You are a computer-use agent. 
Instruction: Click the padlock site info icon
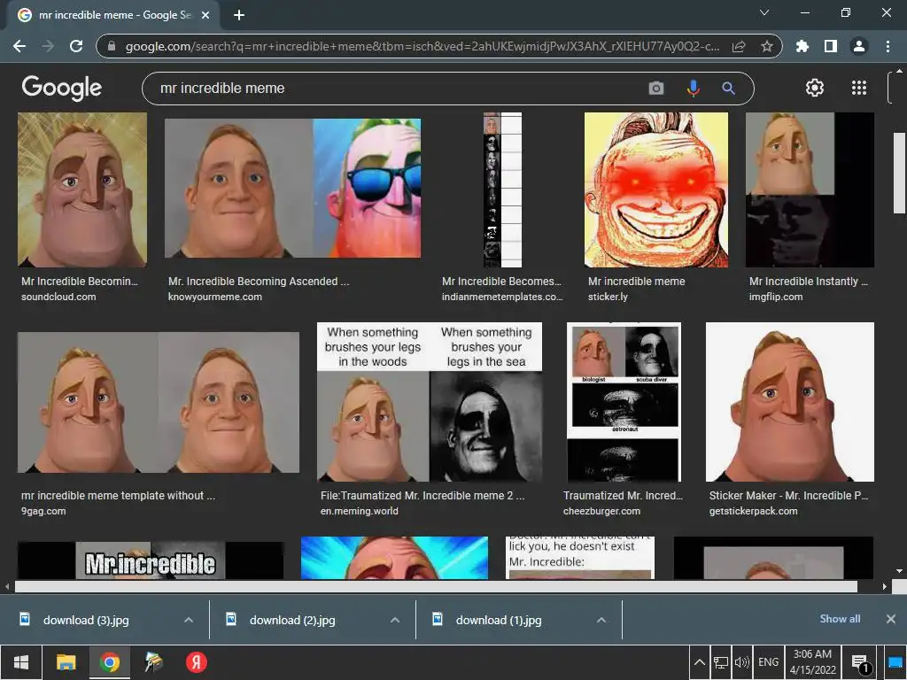[x=112, y=46]
